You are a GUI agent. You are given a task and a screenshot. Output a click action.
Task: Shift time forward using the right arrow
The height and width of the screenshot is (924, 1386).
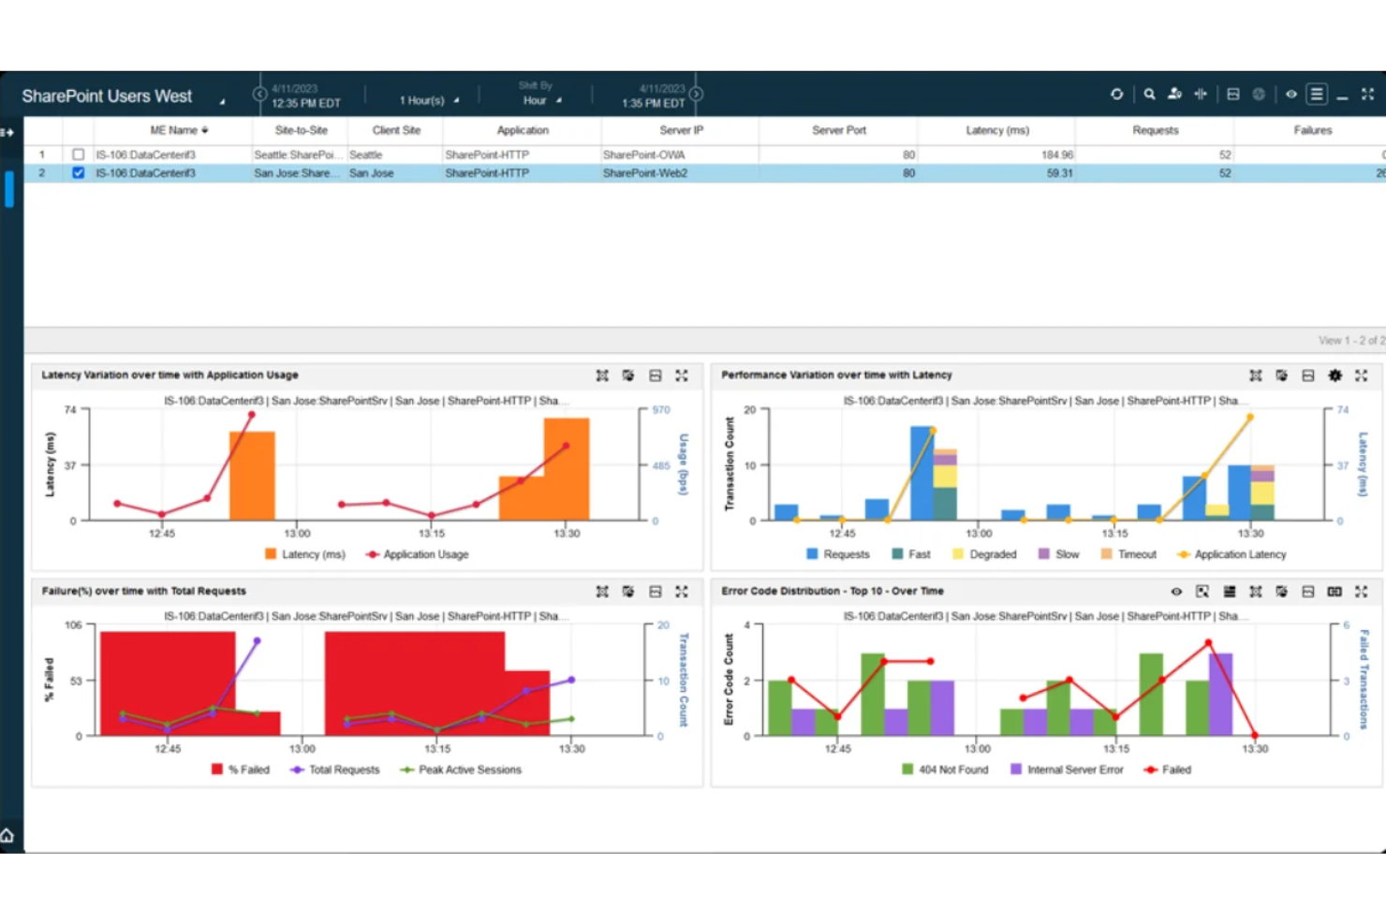coord(695,94)
